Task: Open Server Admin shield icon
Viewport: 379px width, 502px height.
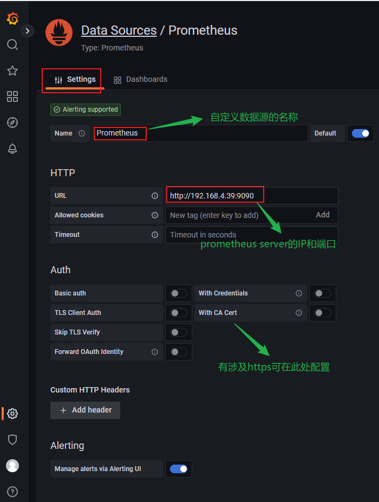Action: [x=12, y=440]
